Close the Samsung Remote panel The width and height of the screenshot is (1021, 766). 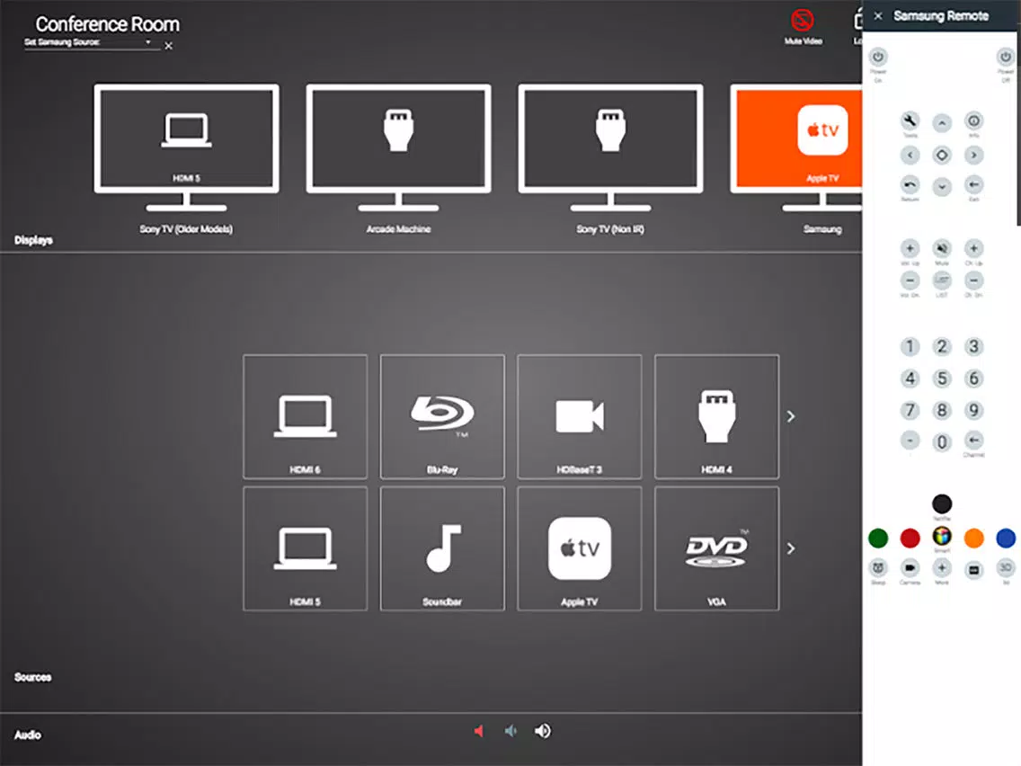click(878, 15)
